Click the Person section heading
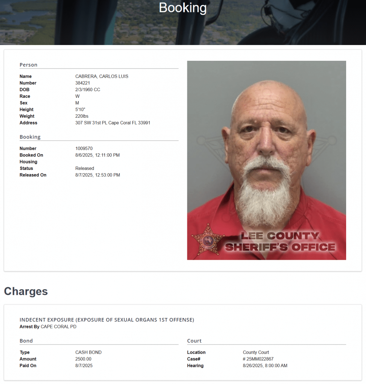366x384 pixels. point(28,65)
